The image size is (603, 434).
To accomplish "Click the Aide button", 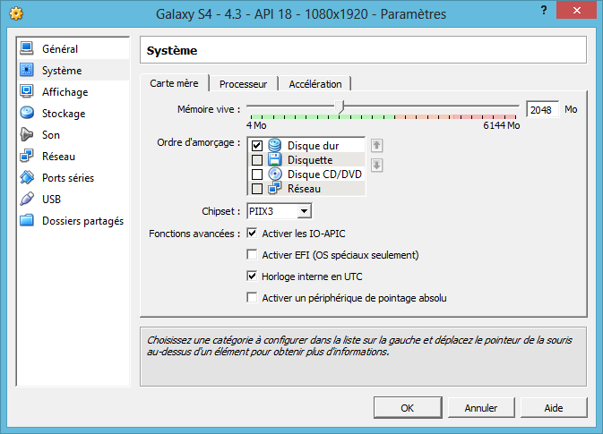I will point(554,407).
